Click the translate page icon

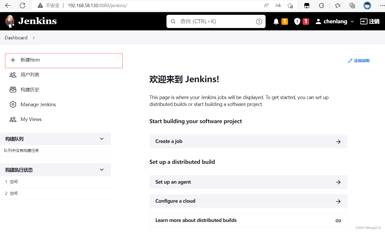coord(278,5)
